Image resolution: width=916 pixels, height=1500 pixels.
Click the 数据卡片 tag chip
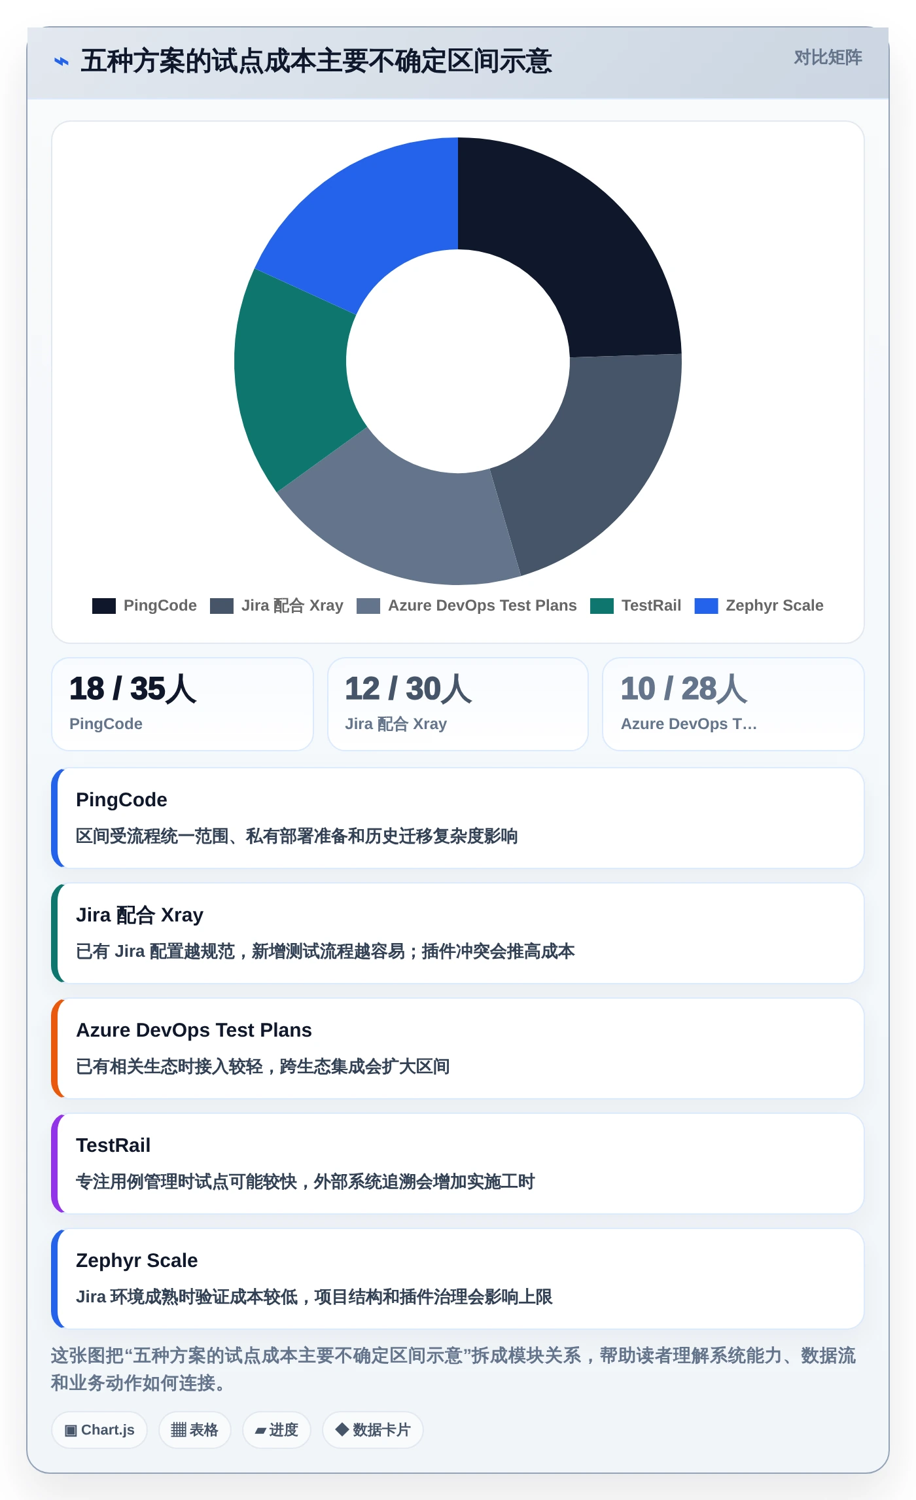pyautogui.click(x=373, y=1430)
